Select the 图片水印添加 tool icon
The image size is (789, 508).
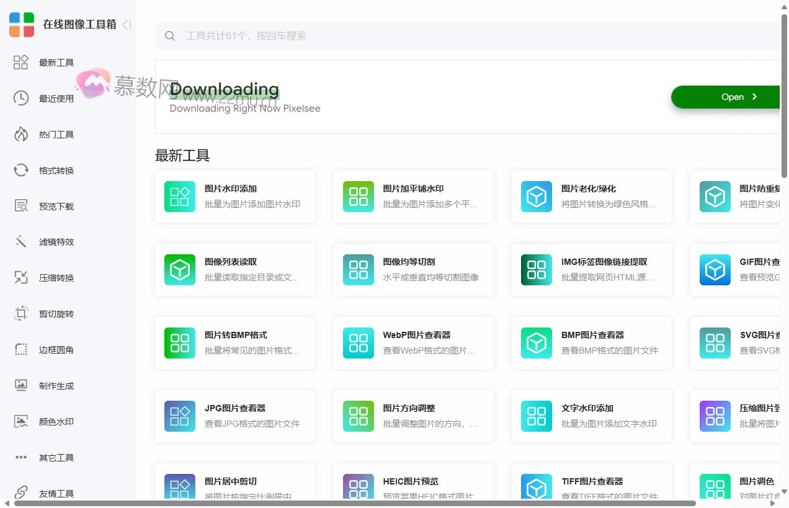pos(179,197)
